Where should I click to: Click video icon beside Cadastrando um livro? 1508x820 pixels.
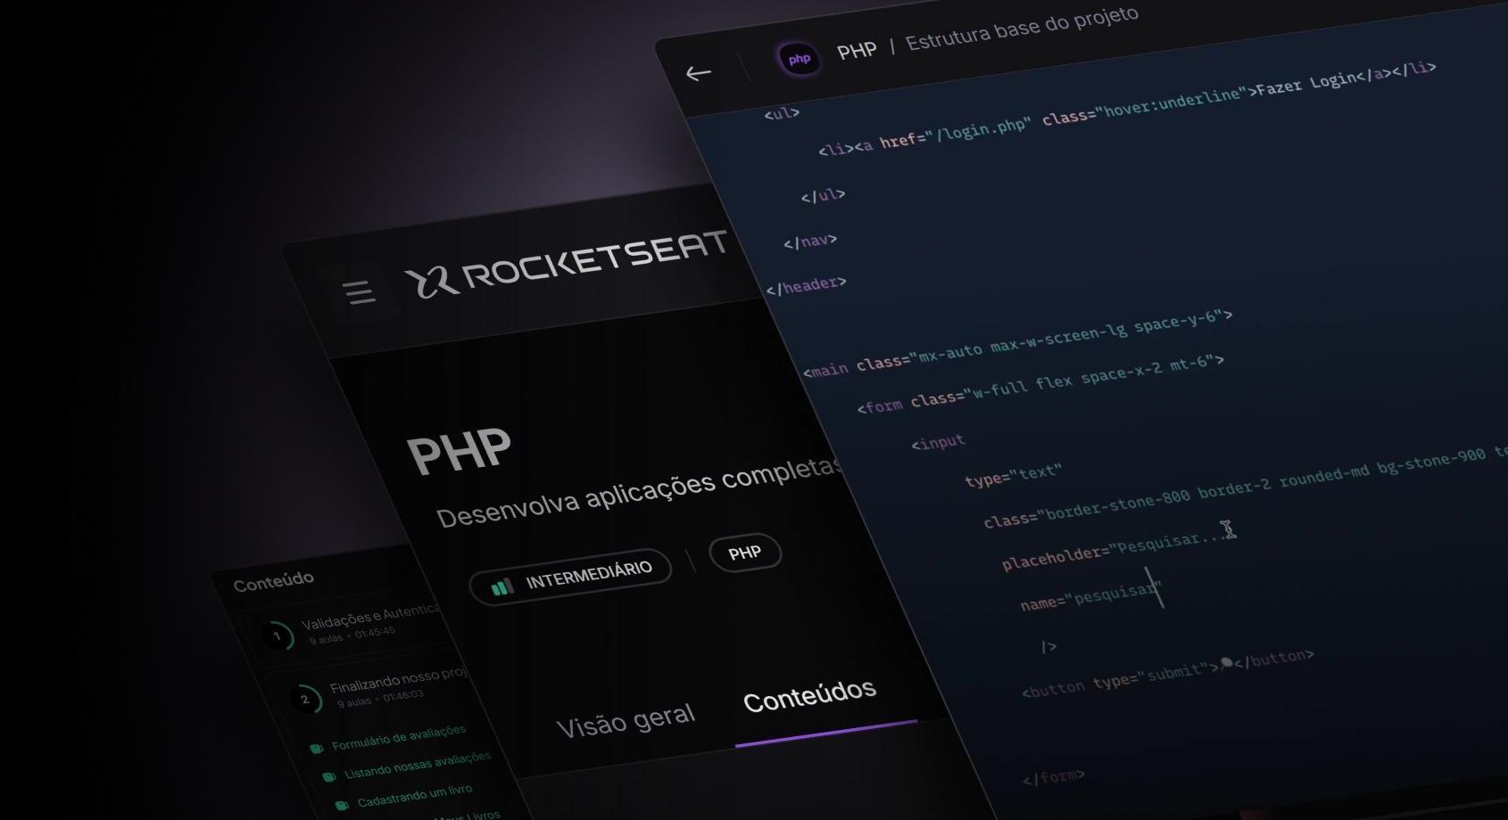[x=342, y=805]
